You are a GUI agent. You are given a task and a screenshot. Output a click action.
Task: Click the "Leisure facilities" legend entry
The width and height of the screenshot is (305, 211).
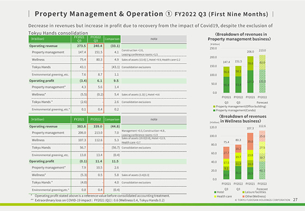pos(254,192)
